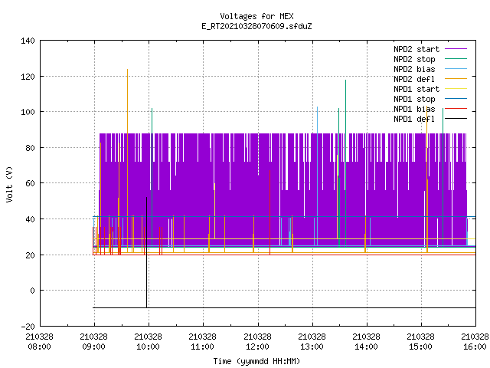Click the 'NPD2 bias' legend entry
The width and height of the screenshot is (490, 368).
point(414,69)
